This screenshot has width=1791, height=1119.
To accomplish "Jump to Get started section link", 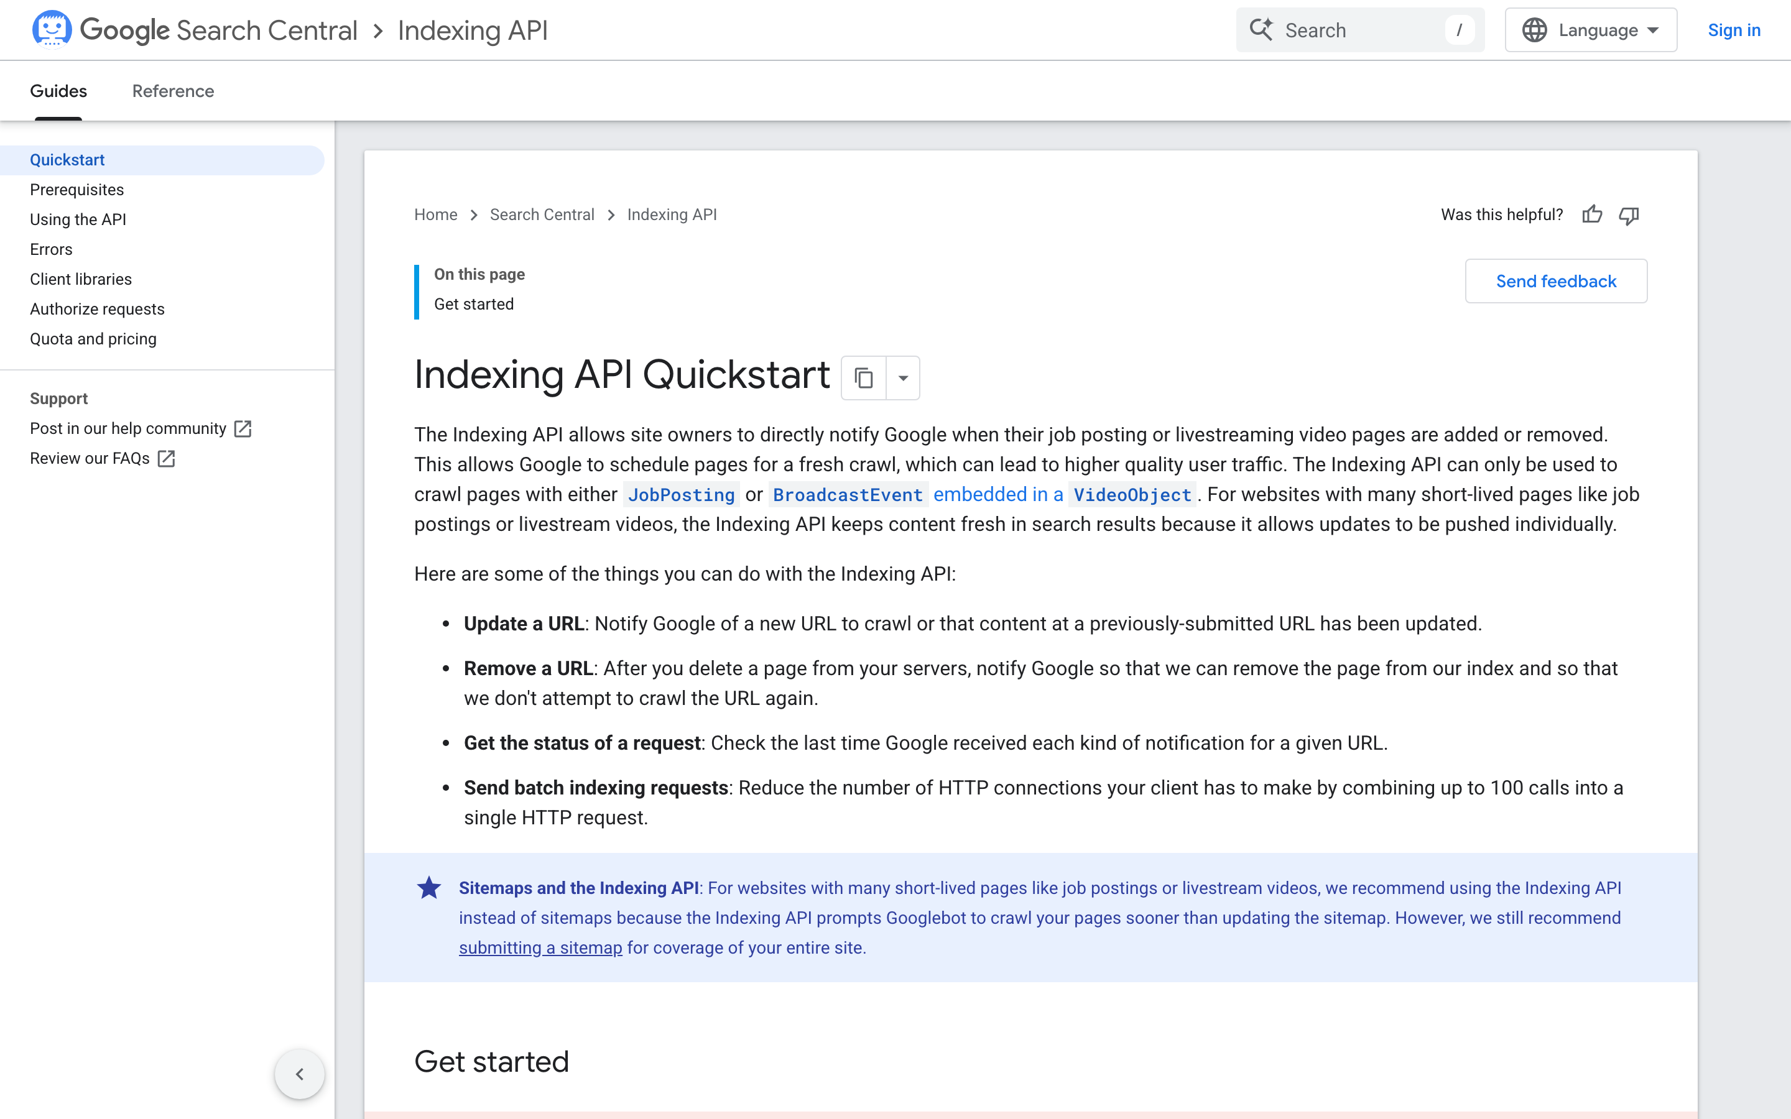I will coord(474,304).
